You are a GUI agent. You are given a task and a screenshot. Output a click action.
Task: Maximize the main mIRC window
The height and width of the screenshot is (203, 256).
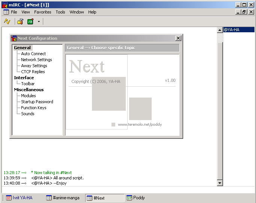(x=244, y=5)
